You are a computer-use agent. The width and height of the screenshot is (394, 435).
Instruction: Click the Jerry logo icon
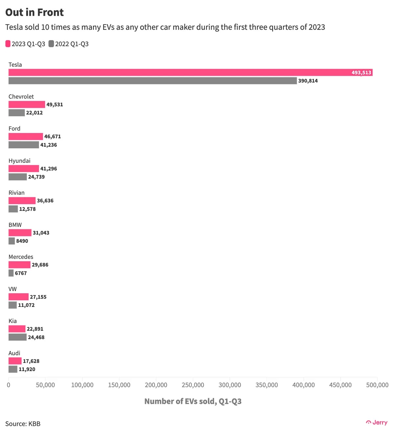pyautogui.click(x=369, y=423)
